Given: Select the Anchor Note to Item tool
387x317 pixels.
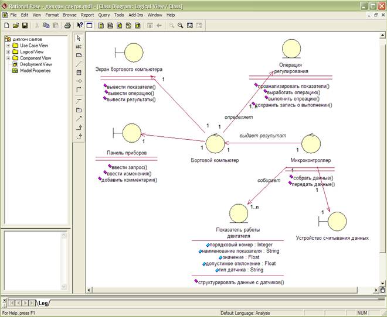Looking at the screenshot, I should (x=79, y=64).
